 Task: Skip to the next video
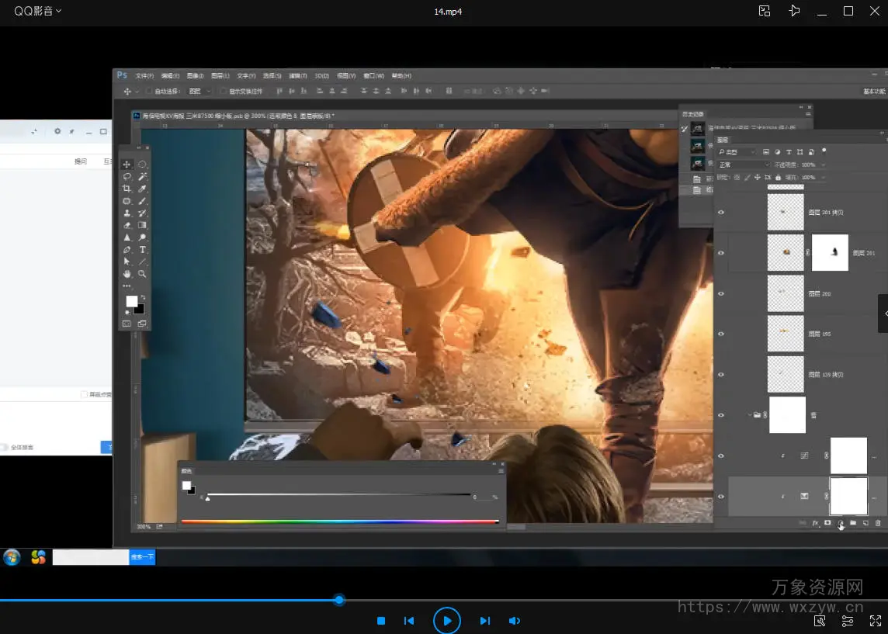tap(485, 621)
